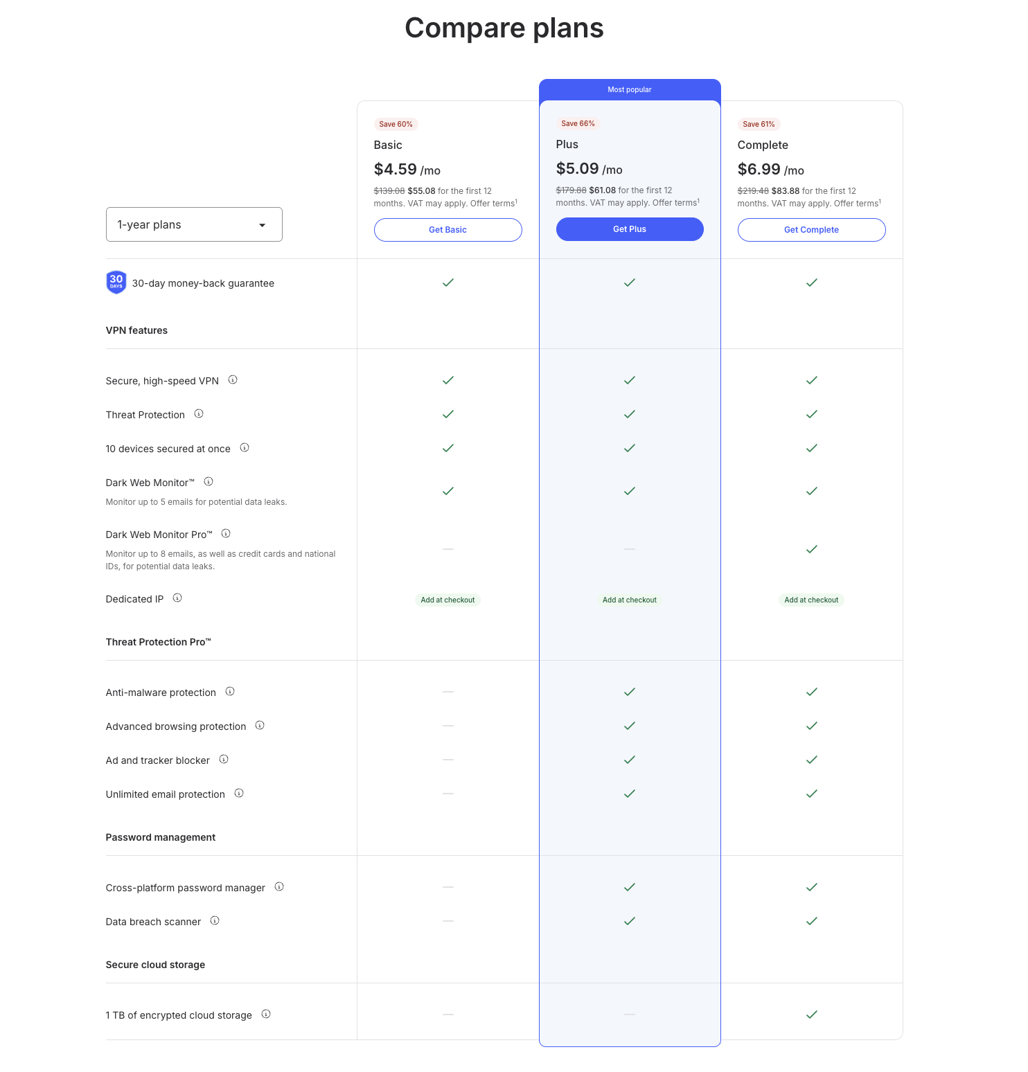This screenshot has height=1072, width=1028.
Task: Select Get Complete
Action: coord(811,229)
